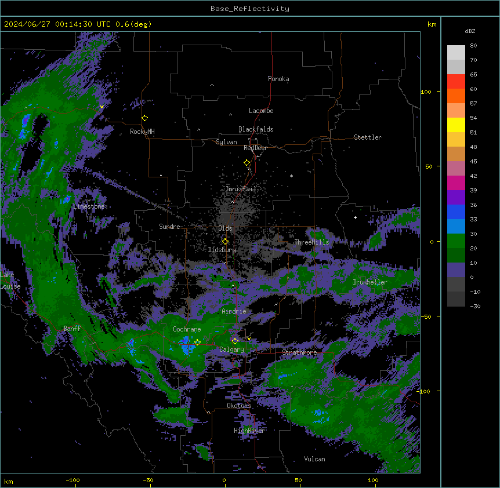Click the Calgary city label

pyautogui.click(x=232, y=349)
